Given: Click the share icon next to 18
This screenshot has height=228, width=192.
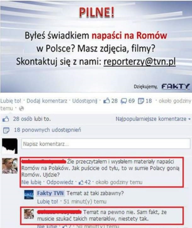Looking at the screenshot, I should (x=141, y=101).
